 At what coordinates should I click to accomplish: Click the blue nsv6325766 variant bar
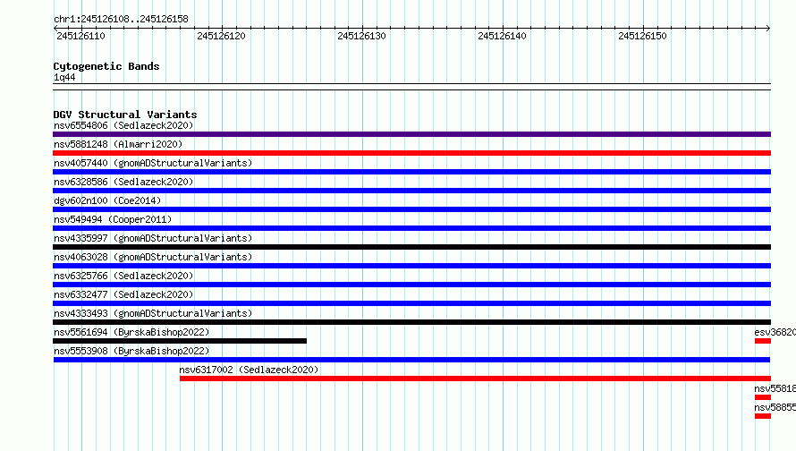point(411,285)
